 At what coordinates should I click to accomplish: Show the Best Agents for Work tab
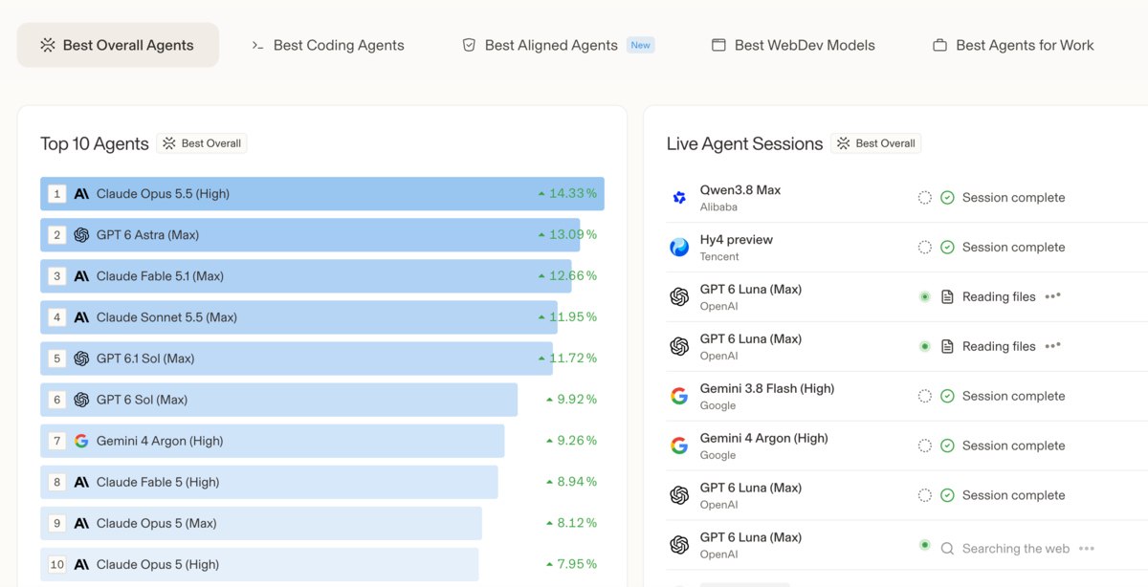pos(1013,45)
